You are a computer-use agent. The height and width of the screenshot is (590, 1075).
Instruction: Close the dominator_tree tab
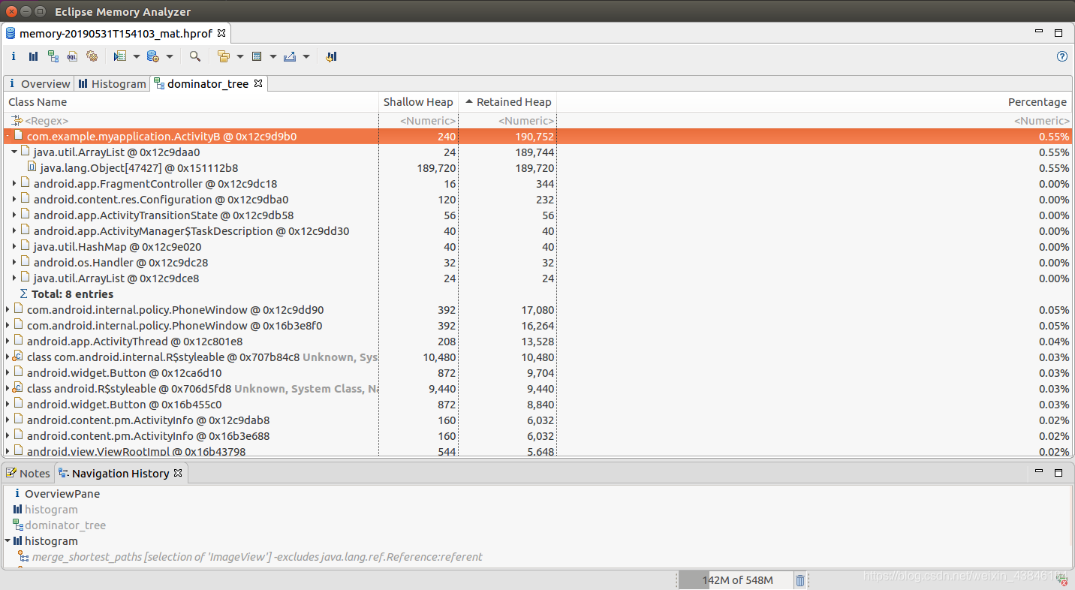point(257,83)
